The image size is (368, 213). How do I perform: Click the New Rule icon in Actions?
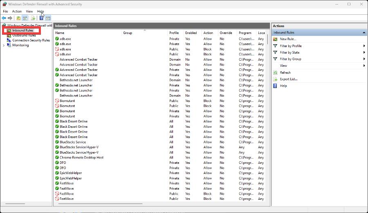(x=276, y=39)
